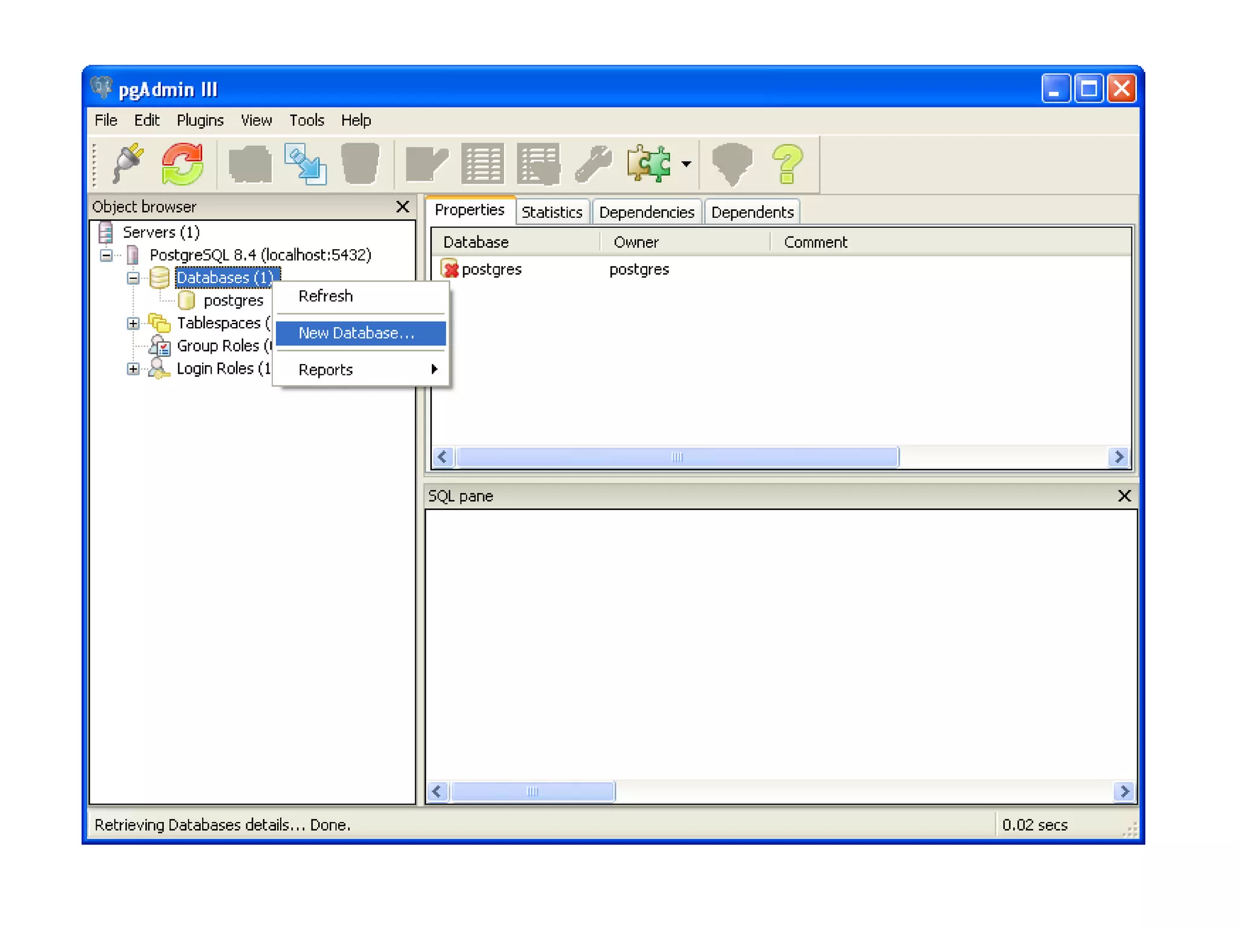The image size is (1239, 929).
Task: Open the plugins dropdown arrow in toolbar
Action: (x=686, y=163)
